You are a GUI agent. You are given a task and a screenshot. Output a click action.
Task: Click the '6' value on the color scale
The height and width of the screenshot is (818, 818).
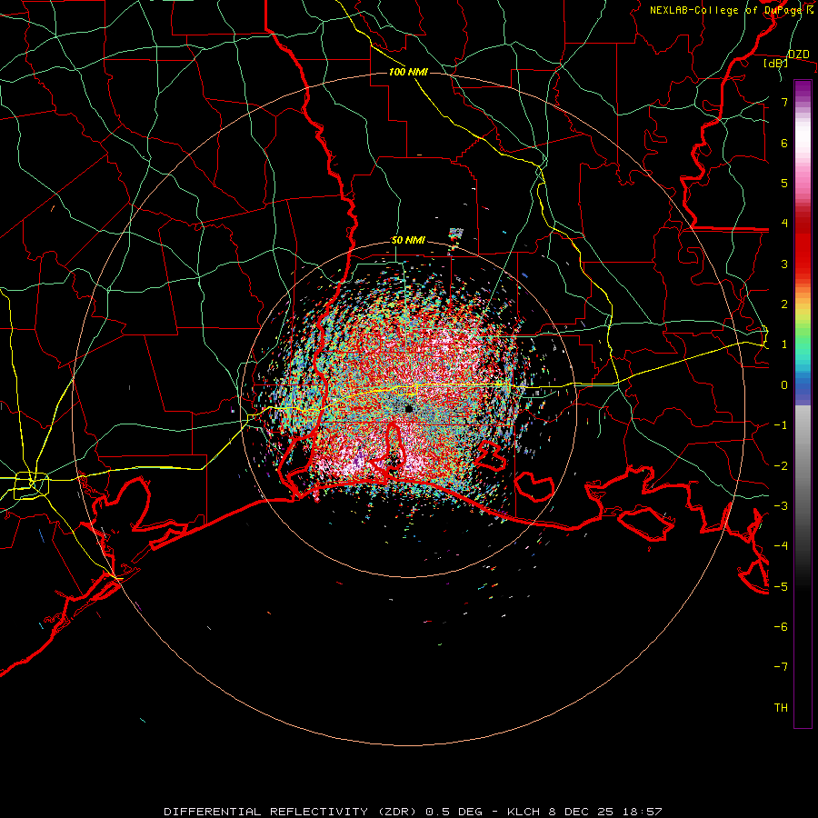(x=784, y=143)
